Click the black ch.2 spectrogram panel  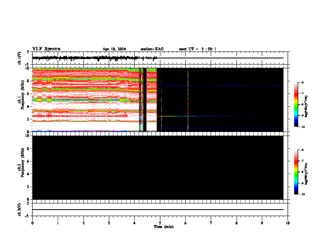158,167
